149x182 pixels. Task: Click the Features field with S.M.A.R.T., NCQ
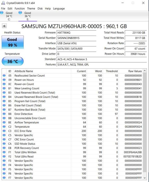click(101, 64)
